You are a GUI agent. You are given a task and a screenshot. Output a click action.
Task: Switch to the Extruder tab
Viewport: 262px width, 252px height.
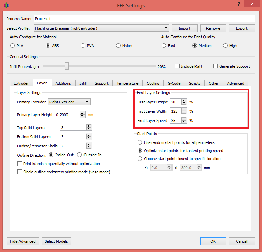click(21, 83)
